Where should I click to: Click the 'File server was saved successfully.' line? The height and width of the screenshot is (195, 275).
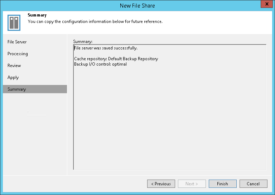(106, 48)
